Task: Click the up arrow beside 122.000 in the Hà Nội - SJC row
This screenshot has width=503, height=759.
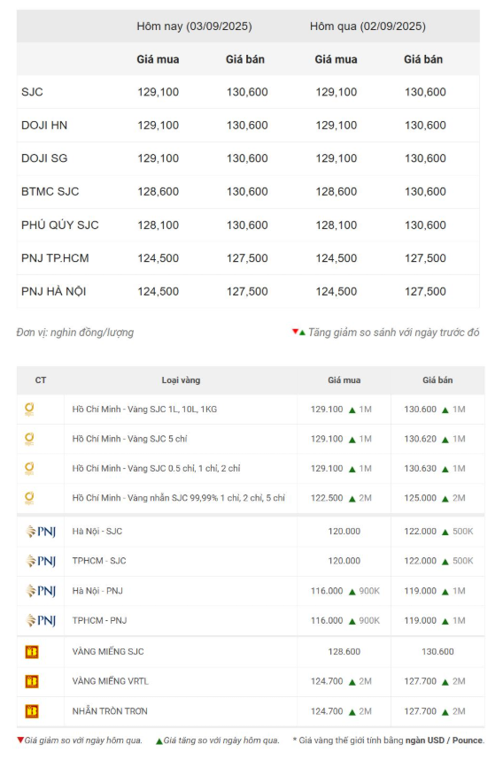Action: (445, 532)
